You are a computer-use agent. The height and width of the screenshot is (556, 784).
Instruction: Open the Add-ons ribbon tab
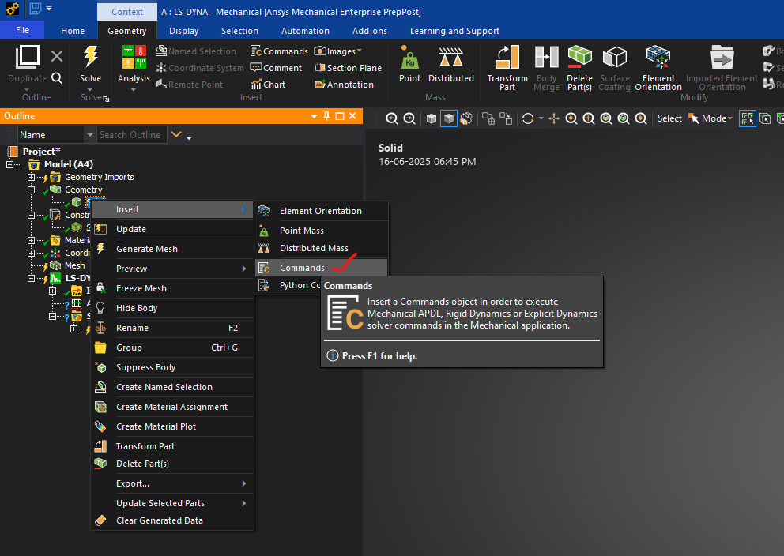tap(370, 31)
